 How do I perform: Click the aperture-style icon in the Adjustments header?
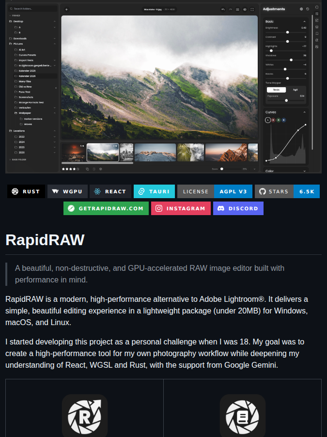301,9
